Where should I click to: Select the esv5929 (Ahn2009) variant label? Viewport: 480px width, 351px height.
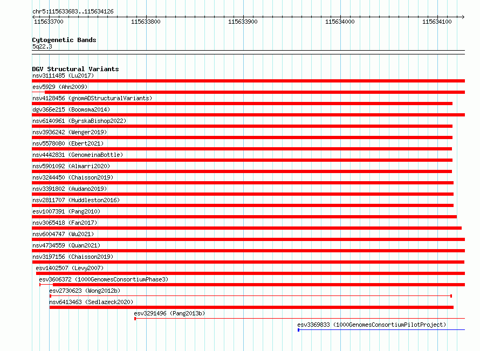(60, 87)
